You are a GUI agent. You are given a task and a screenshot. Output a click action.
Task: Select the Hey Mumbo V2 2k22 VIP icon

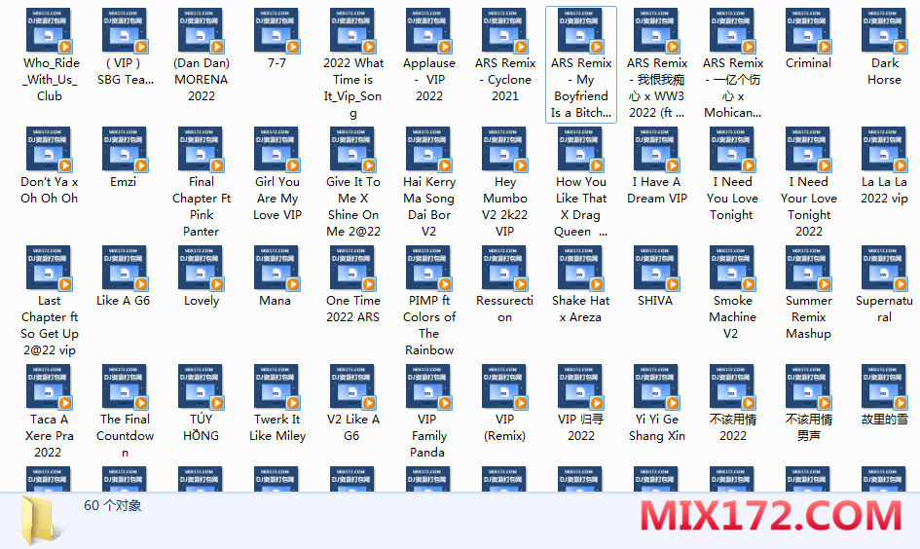(504, 150)
